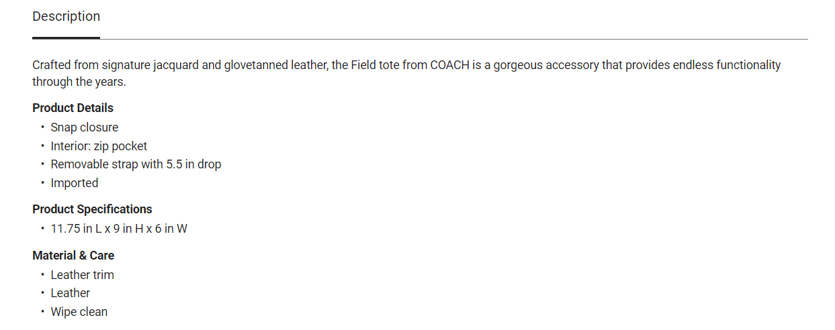Select the Snap closure list item
The width and height of the screenshot is (835, 330).
tap(84, 127)
